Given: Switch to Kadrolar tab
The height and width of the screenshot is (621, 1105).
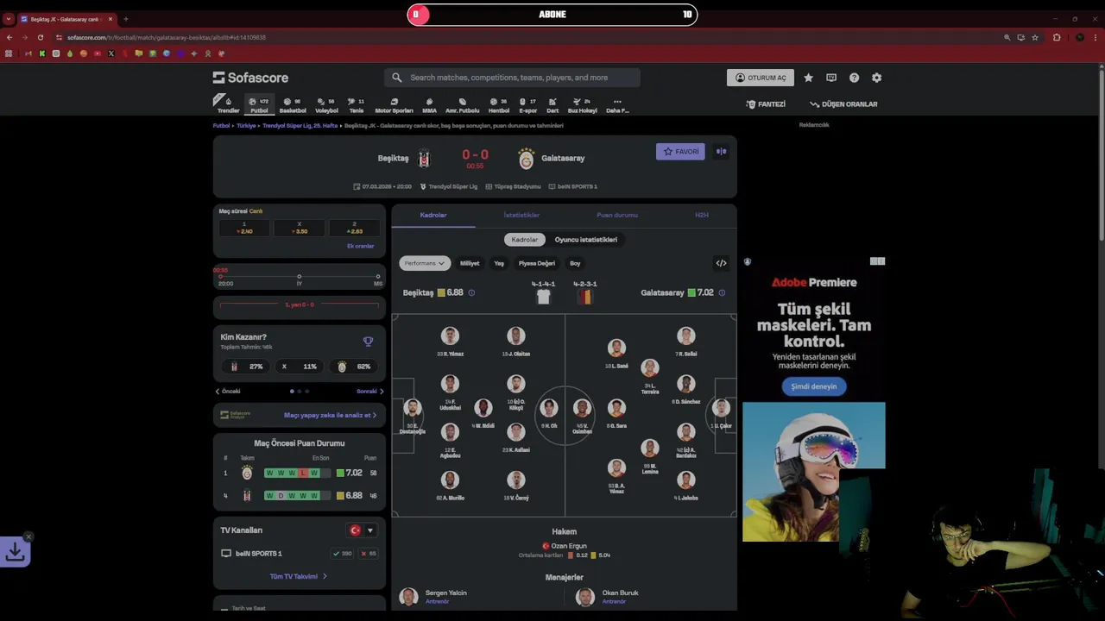Looking at the screenshot, I should 433,215.
